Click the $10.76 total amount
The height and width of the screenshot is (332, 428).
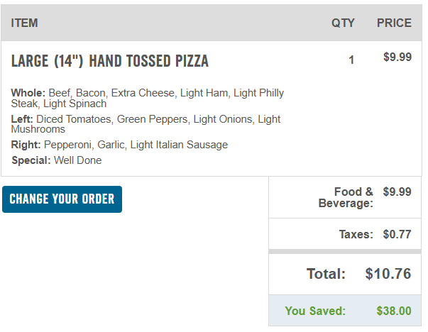(x=388, y=274)
